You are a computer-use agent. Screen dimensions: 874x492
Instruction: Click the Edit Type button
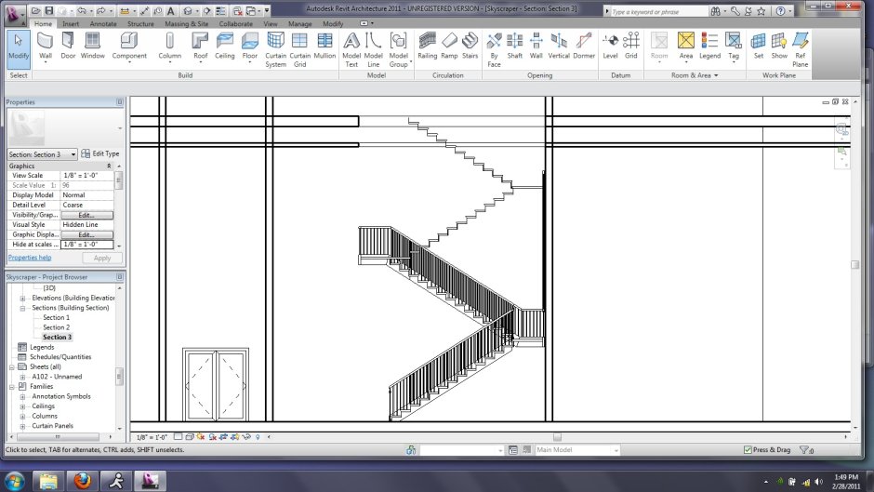point(100,153)
